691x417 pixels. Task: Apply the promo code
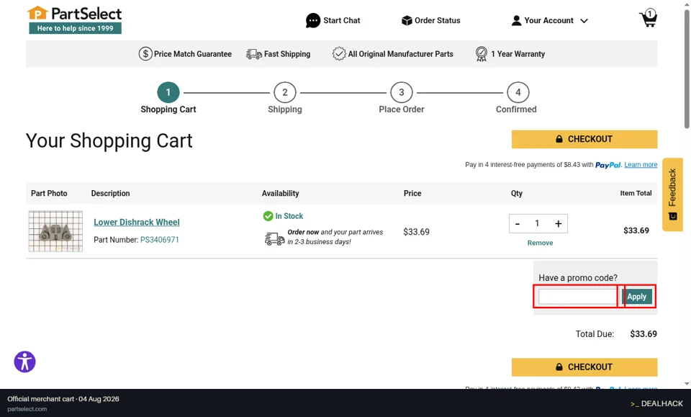[636, 297]
